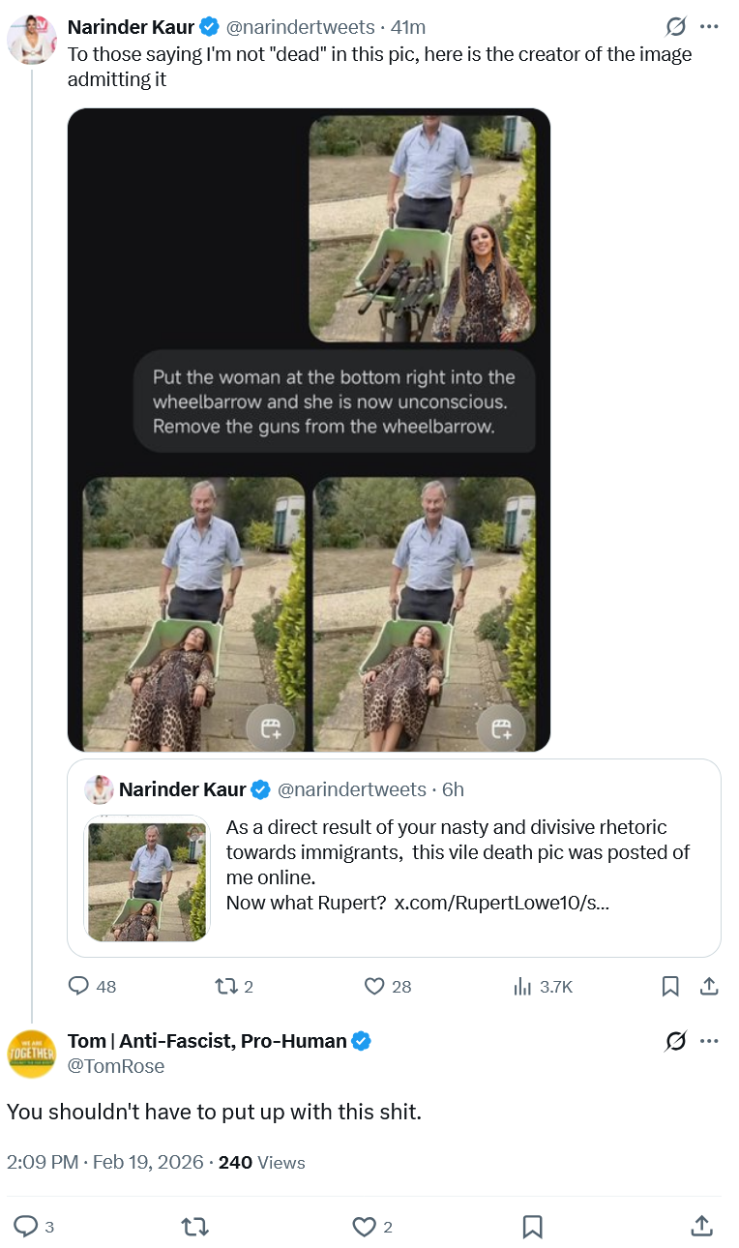Open Grok icon on Tom's reply
739x1248 pixels.
(x=676, y=1041)
